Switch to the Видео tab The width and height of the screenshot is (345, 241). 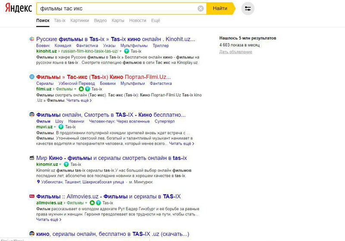[x=100, y=20]
